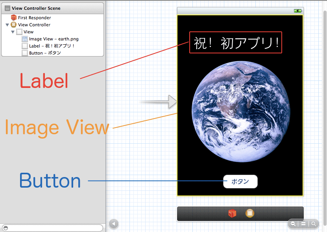Select the View row in outline
This screenshot has width=327, height=232.
tap(28, 32)
